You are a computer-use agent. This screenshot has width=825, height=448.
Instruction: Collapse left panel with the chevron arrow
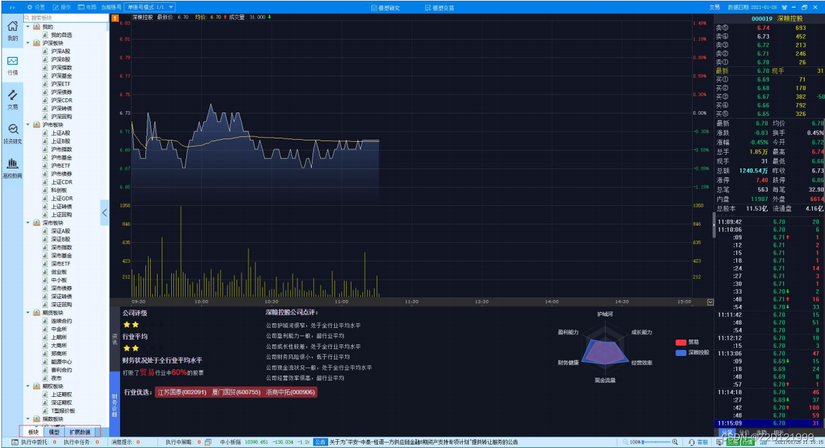click(104, 213)
